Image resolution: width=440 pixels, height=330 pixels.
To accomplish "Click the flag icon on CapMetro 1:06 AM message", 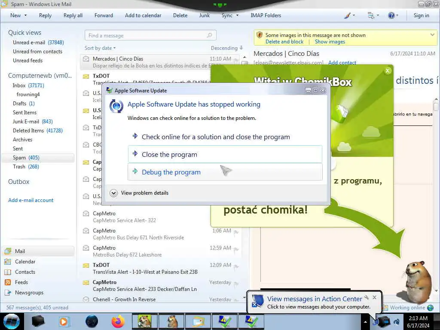I will pos(236,232).
